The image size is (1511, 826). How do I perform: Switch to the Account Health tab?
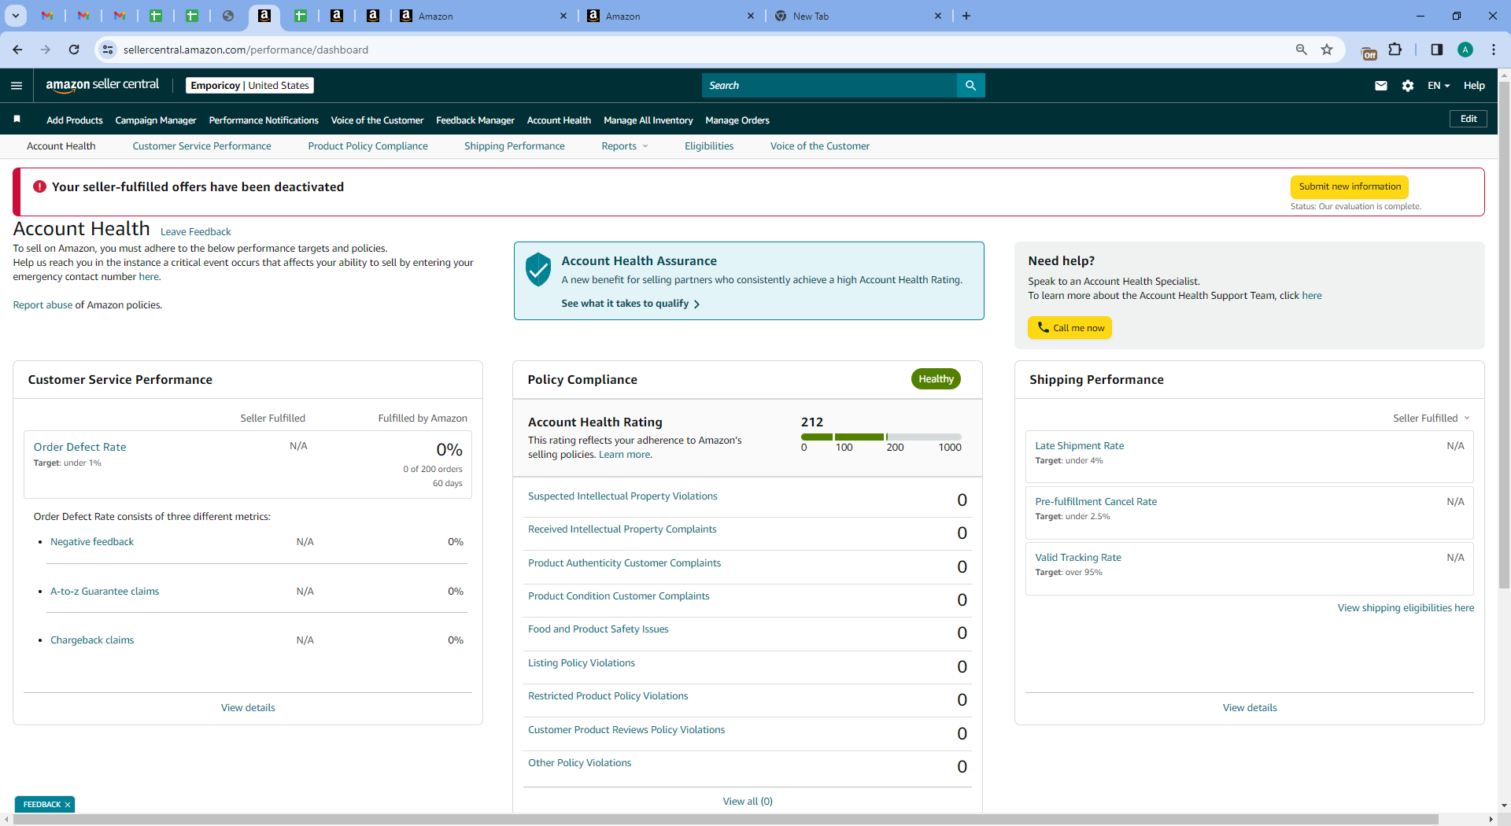coord(61,146)
